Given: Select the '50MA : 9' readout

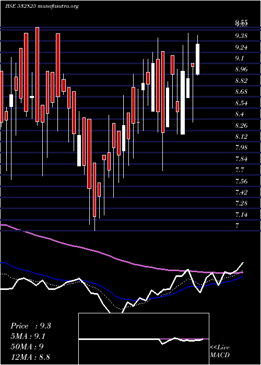Looking at the screenshot, I should 27,347.
